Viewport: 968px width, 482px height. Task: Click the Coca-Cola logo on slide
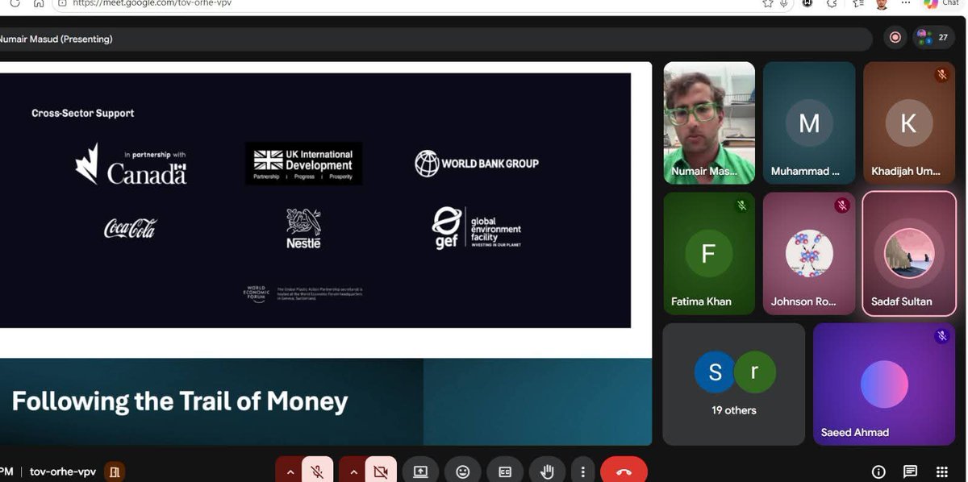131,228
